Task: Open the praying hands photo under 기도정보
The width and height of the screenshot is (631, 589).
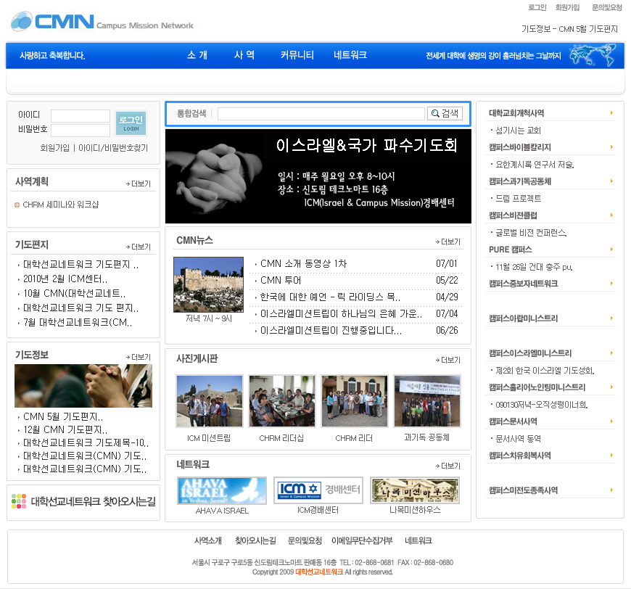Action: pos(83,386)
